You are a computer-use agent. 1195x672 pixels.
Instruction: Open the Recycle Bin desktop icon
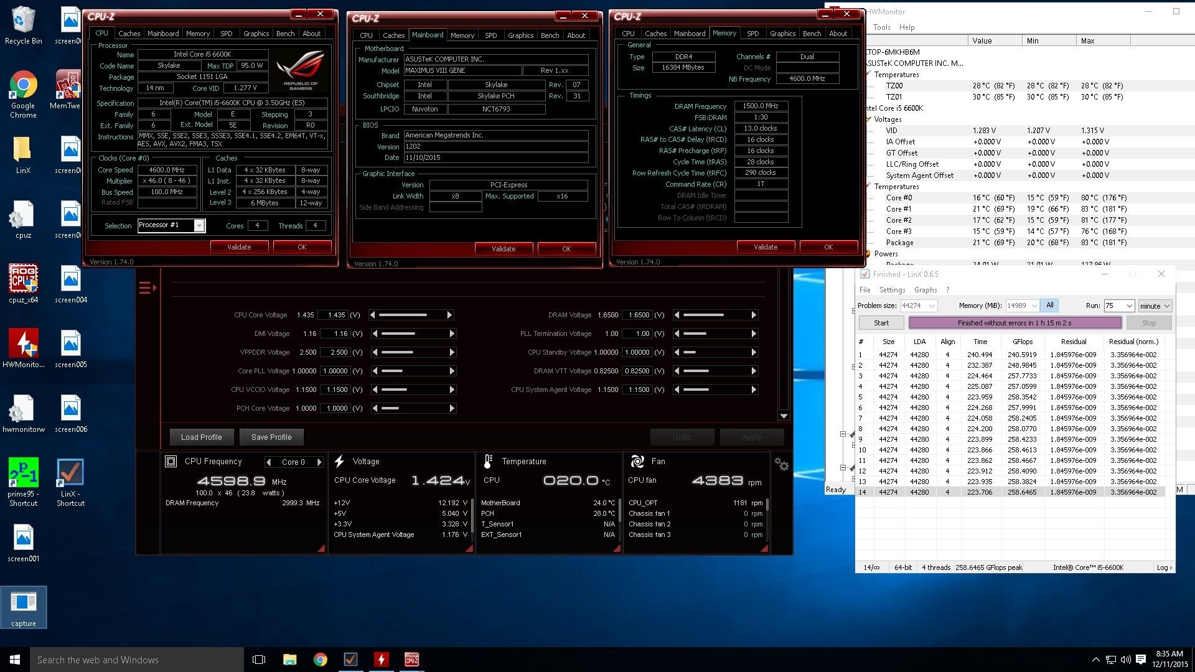click(23, 25)
